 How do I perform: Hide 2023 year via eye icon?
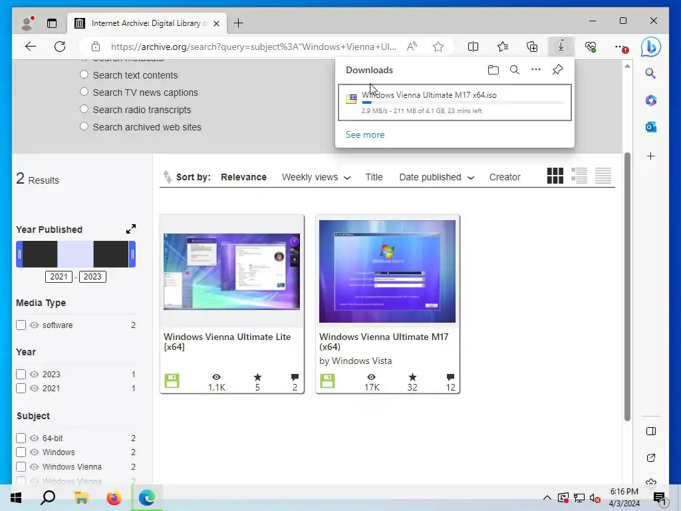click(35, 374)
